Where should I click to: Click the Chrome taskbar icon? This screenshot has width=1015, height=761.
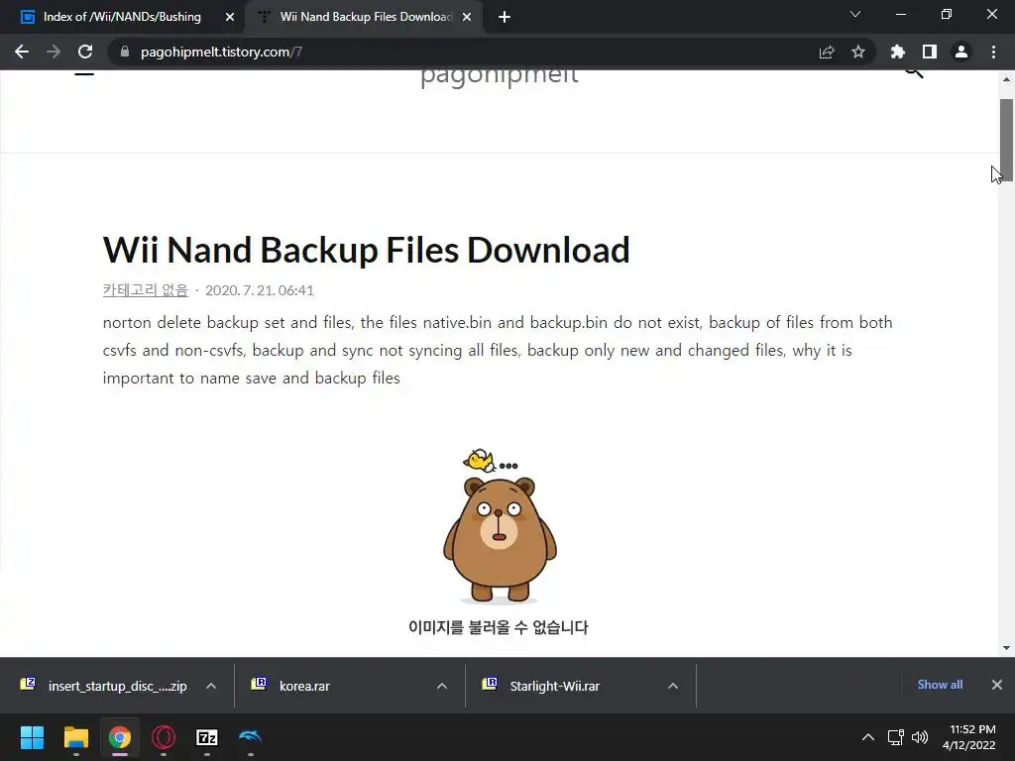(x=120, y=737)
